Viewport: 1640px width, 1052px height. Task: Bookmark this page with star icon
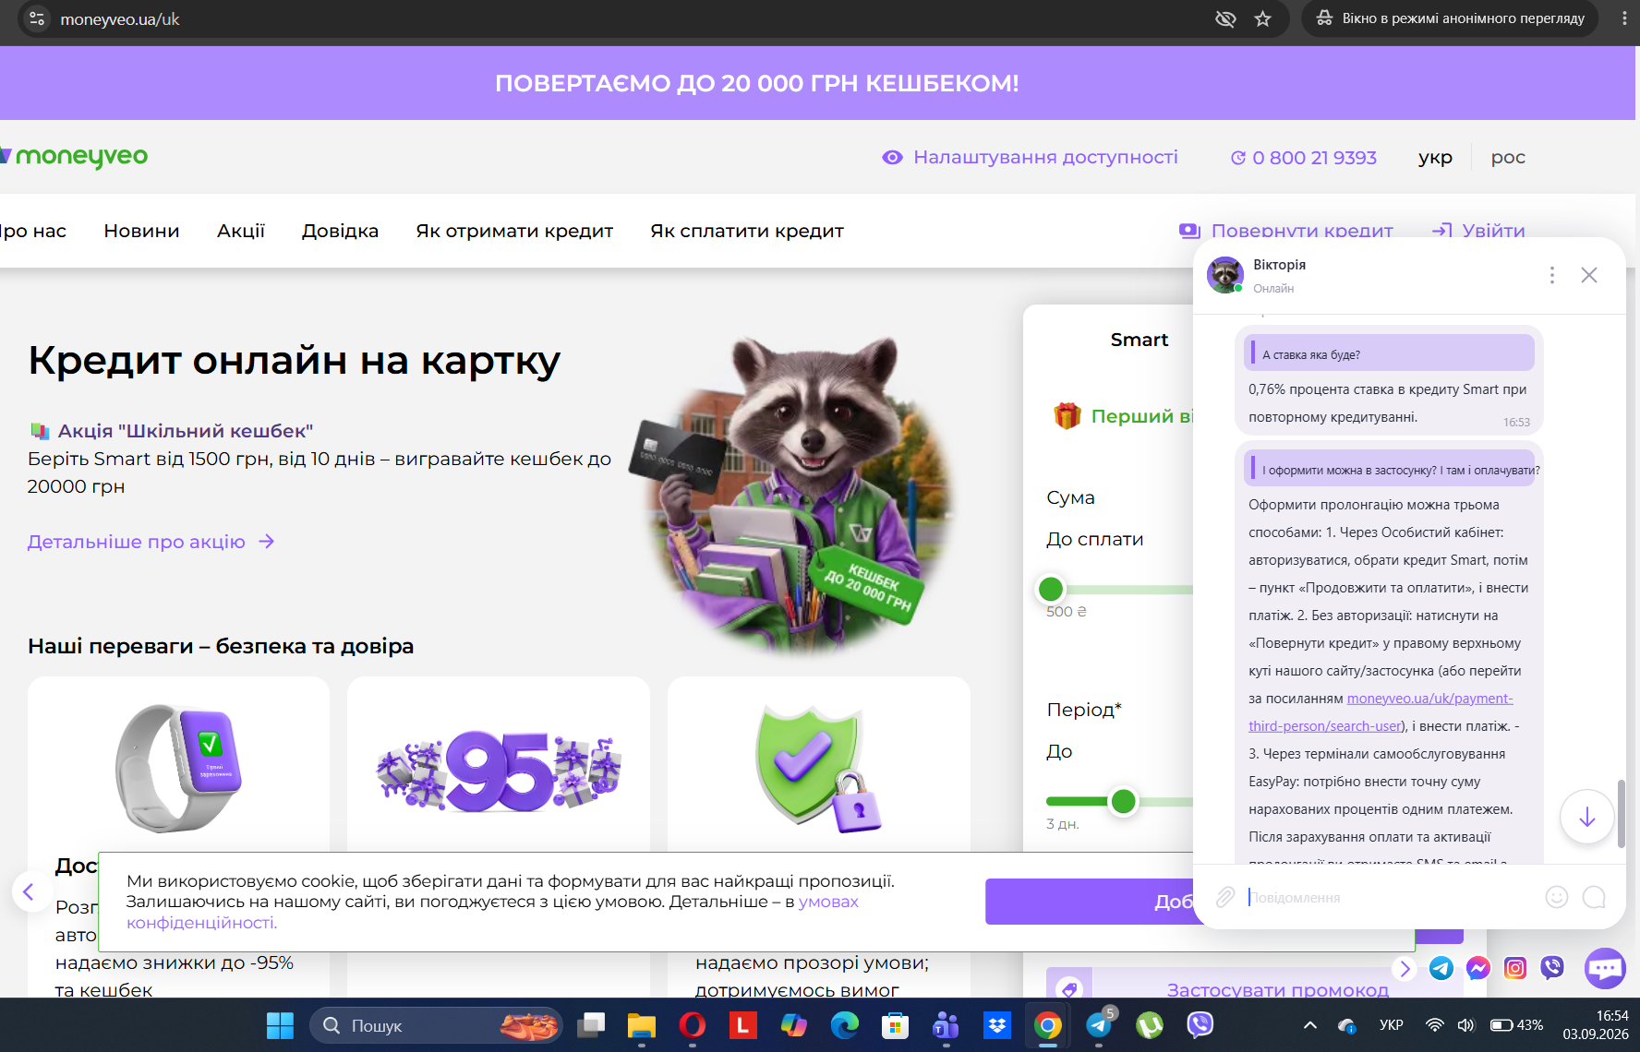(x=1262, y=18)
